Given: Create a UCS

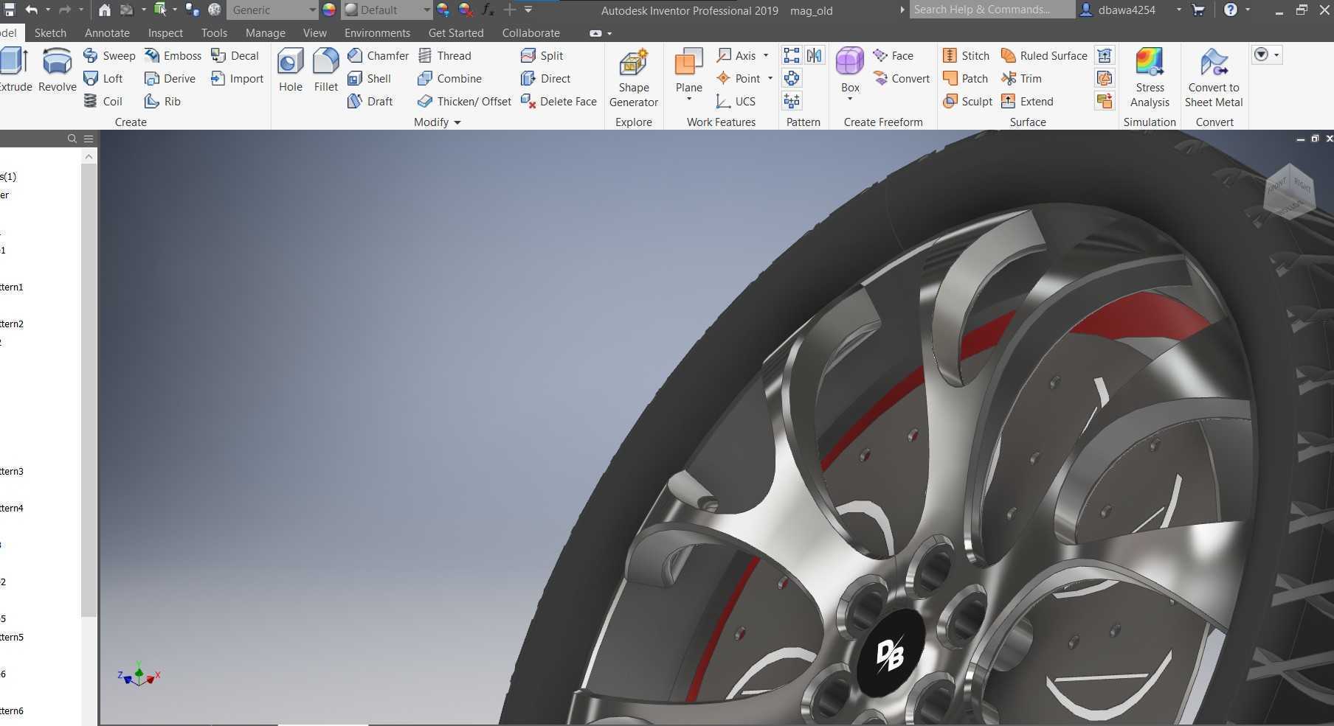Looking at the screenshot, I should (x=736, y=101).
